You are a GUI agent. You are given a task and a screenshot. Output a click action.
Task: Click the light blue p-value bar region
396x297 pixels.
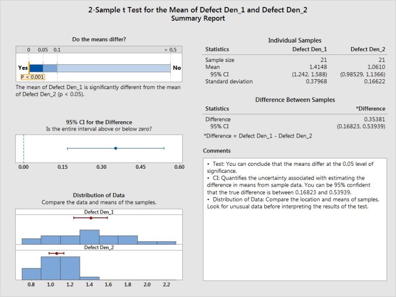point(114,68)
